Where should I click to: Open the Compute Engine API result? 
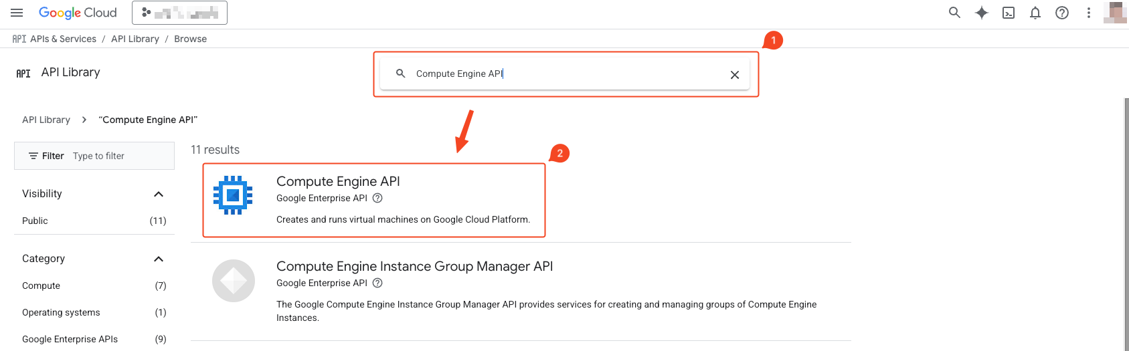click(338, 181)
